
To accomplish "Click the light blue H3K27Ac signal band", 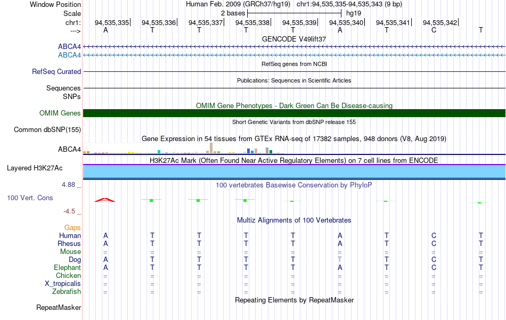I will click(x=294, y=171).
